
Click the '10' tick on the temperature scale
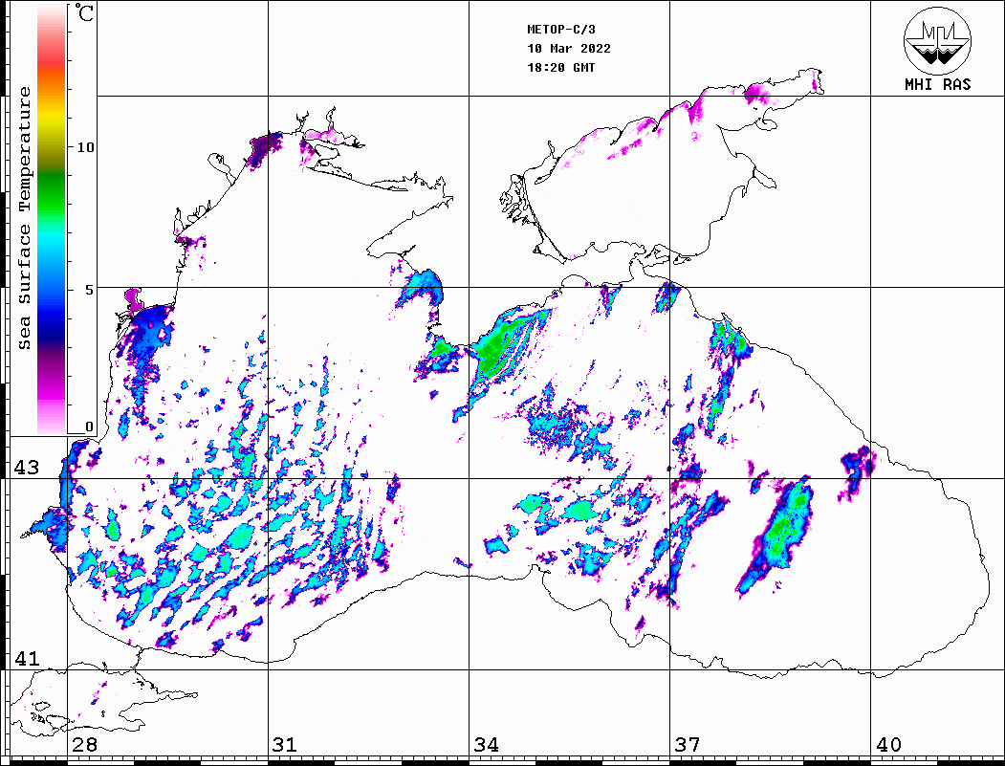tap(85, 147)
